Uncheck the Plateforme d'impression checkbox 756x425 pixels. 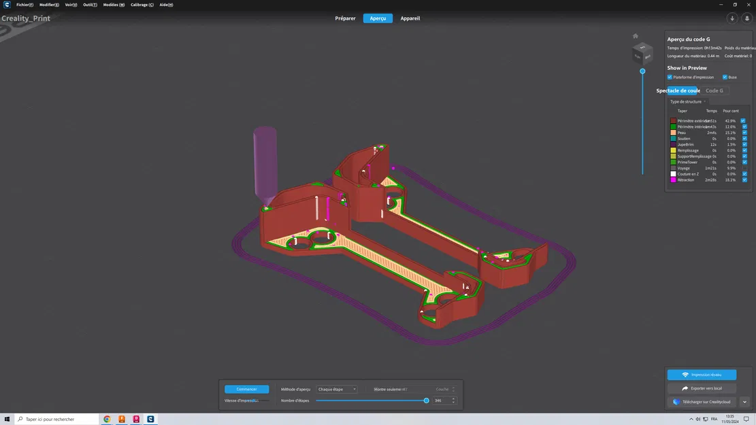coord(670,78)
